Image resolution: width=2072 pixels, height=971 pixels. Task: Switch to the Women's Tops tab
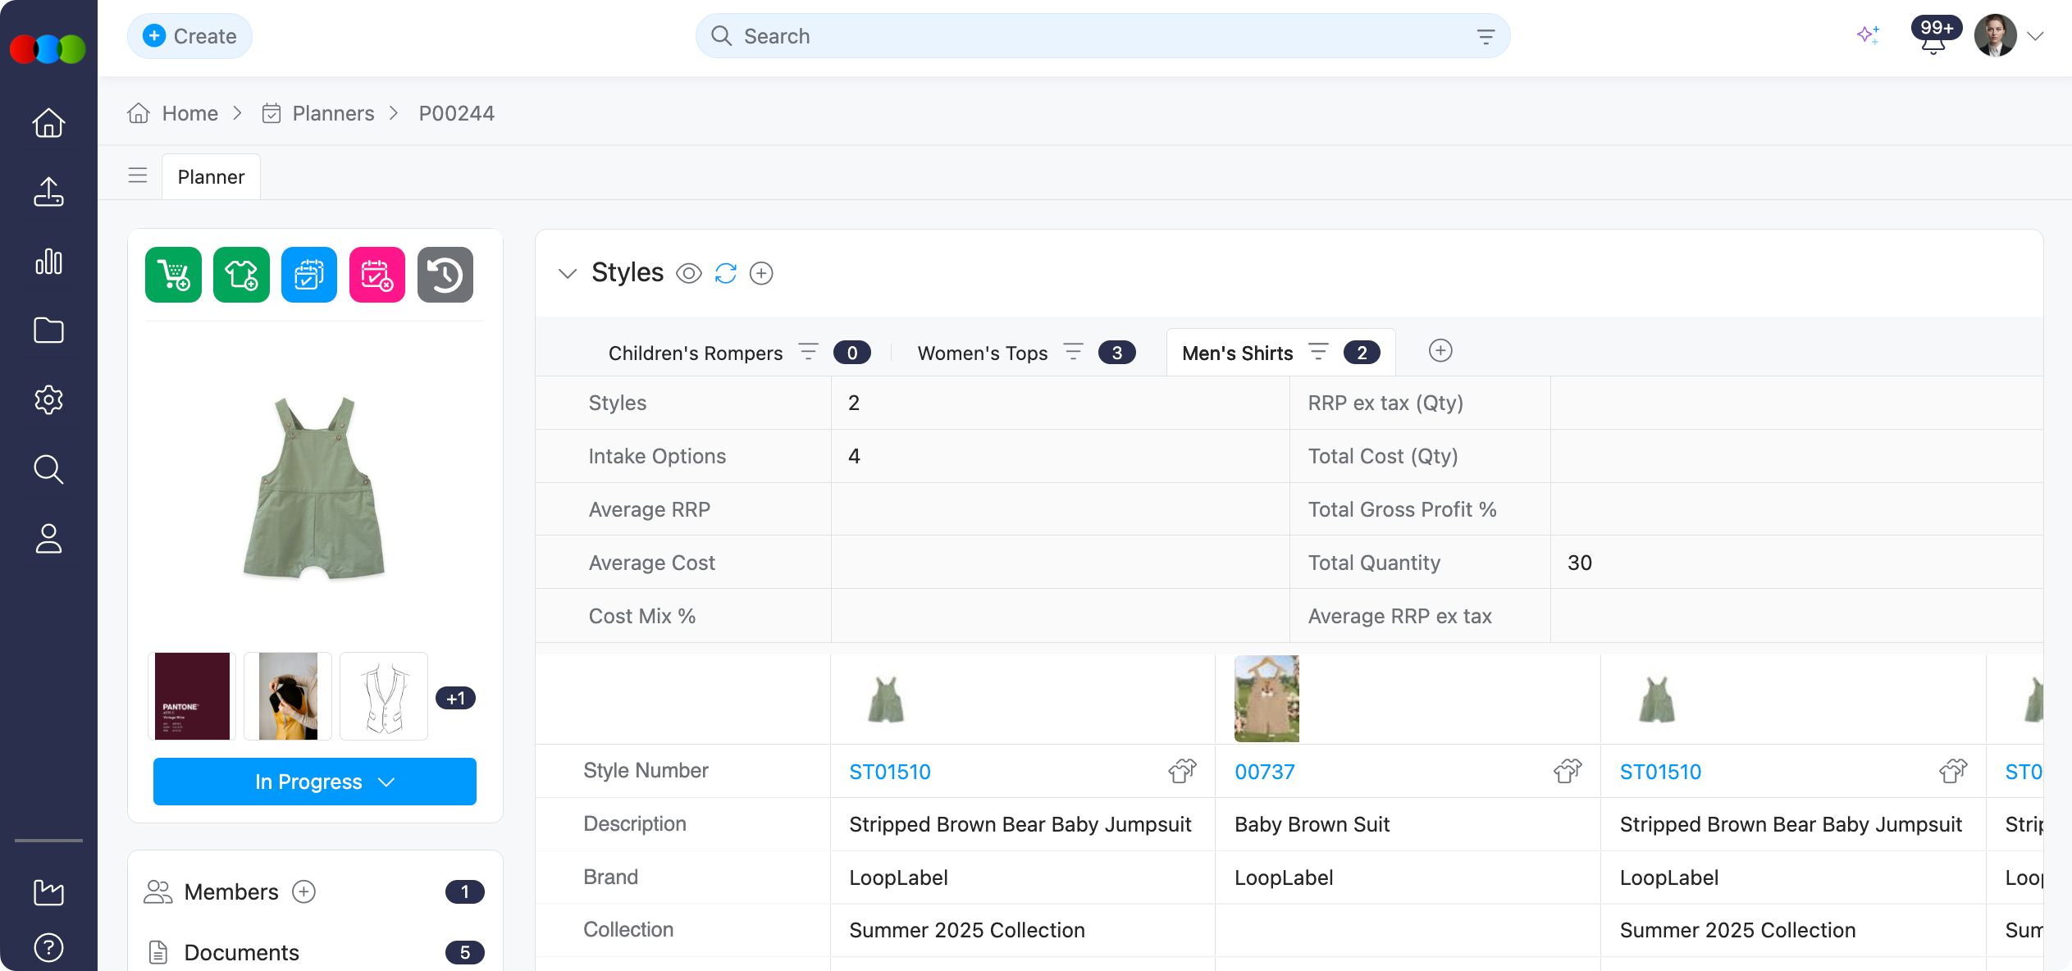983,353
